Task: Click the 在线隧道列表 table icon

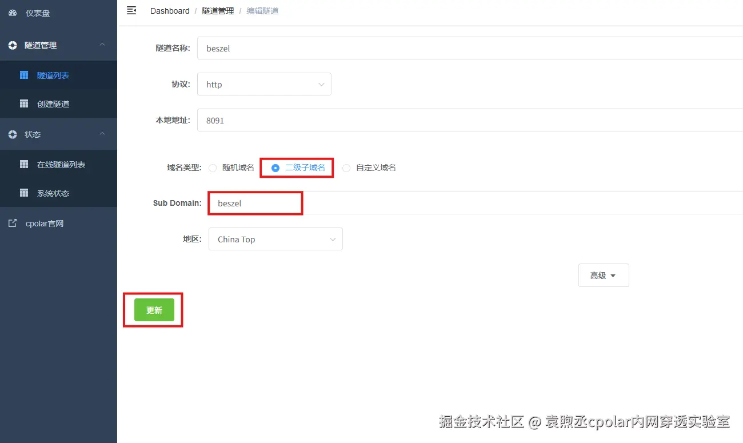Action: coord(24,164)
